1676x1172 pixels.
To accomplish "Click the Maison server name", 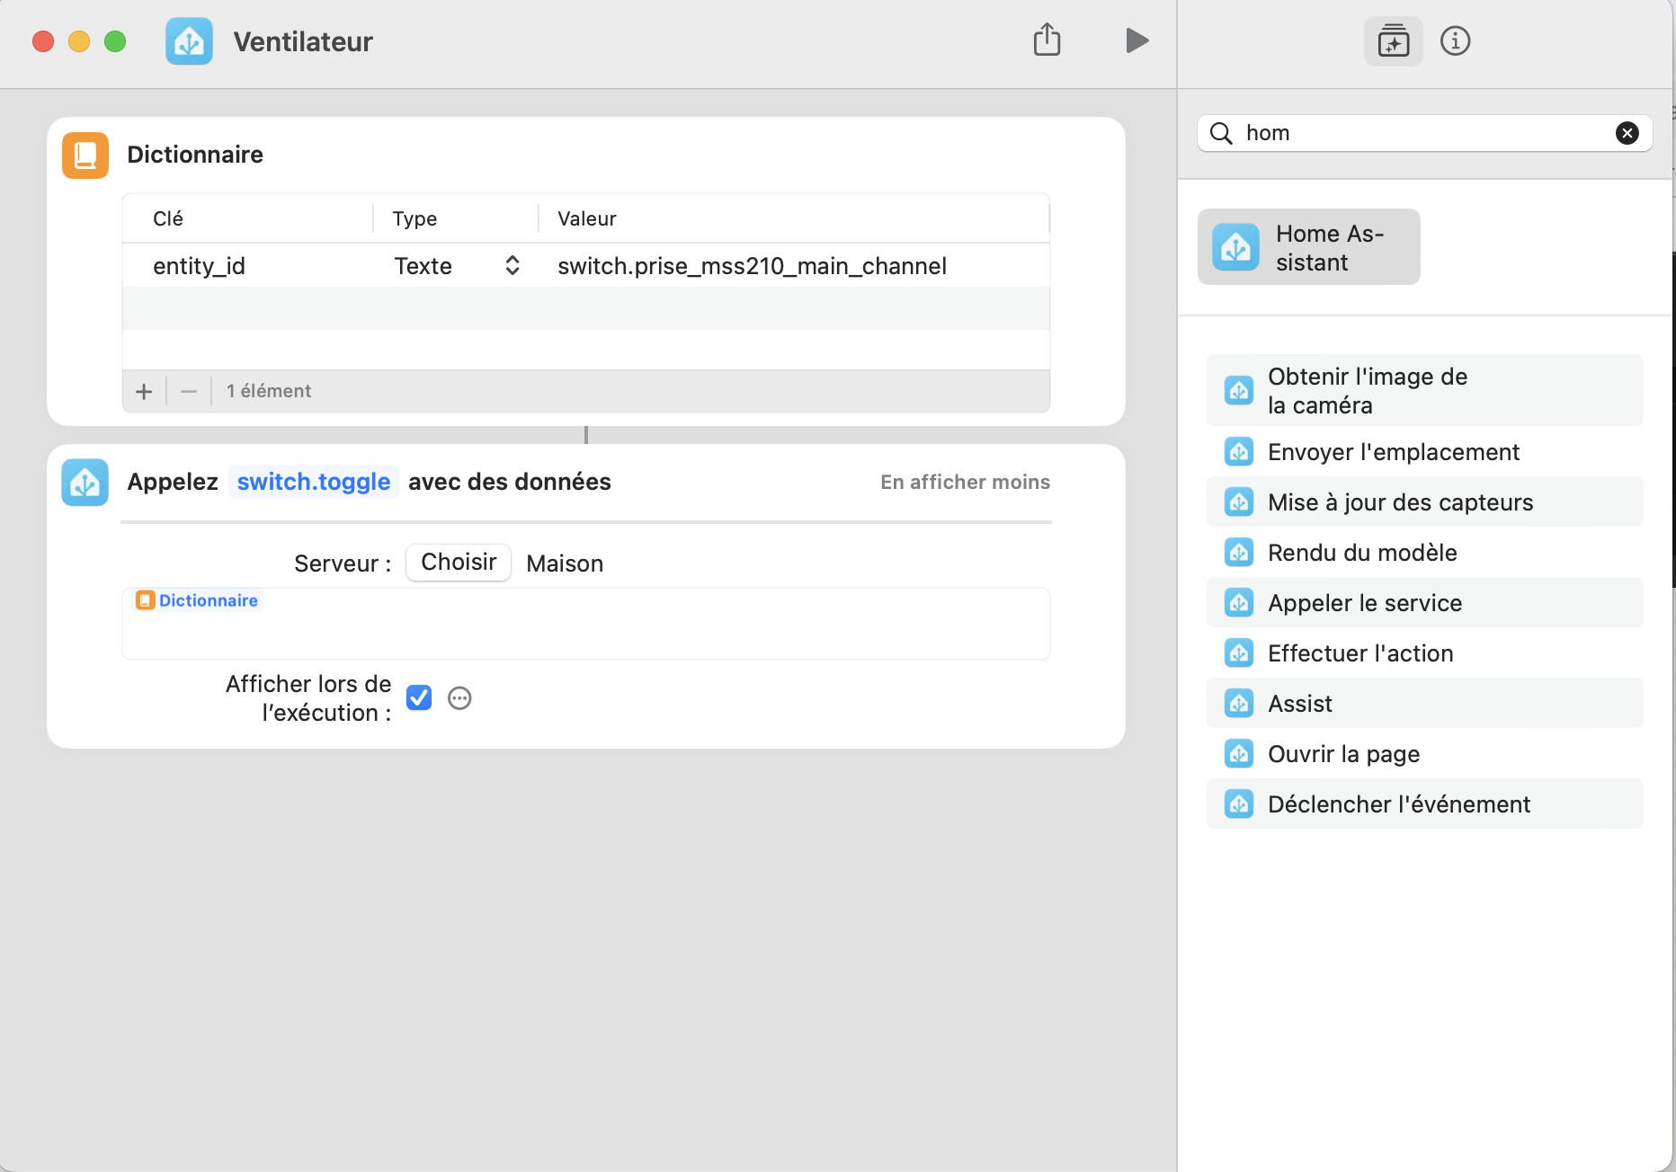I will pos(565,564).
